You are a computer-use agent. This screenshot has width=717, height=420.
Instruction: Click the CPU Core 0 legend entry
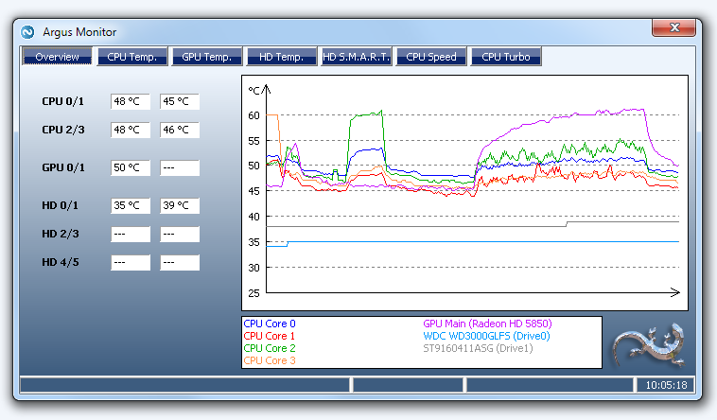pyautogui.click(x=270, y=324)
